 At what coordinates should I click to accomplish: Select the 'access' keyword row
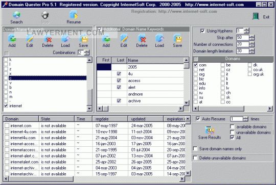[x=140, y=81]
